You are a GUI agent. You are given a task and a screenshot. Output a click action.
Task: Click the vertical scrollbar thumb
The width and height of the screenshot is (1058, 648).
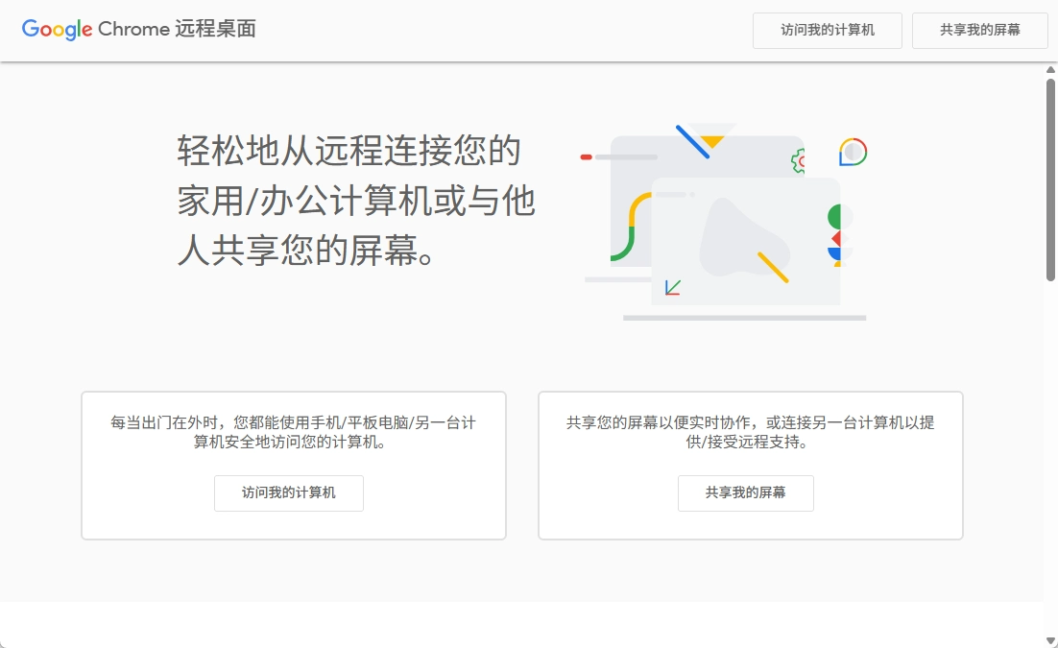1050,180
